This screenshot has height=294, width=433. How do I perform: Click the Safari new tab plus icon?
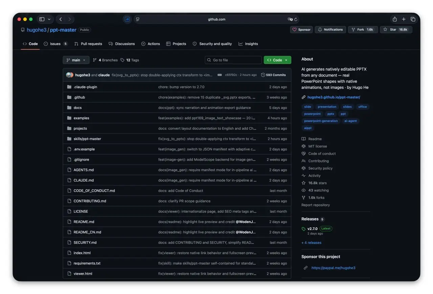404,19
